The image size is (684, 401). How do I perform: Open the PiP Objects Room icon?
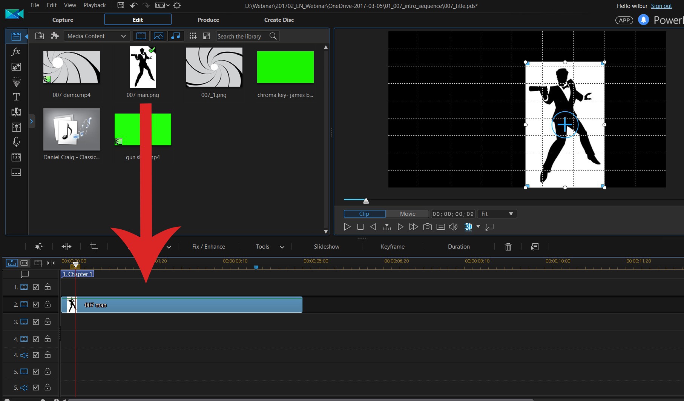click(x=16, y=67)
